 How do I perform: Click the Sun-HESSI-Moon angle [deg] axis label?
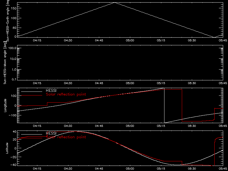pyautogui.click(x=5, y=63)
